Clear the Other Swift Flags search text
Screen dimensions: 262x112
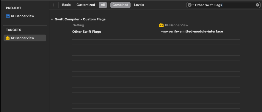coord(257,5)
